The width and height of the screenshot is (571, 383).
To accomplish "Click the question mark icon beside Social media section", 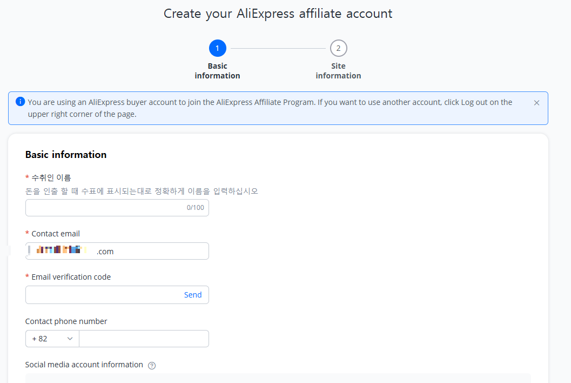I will 151,365.
